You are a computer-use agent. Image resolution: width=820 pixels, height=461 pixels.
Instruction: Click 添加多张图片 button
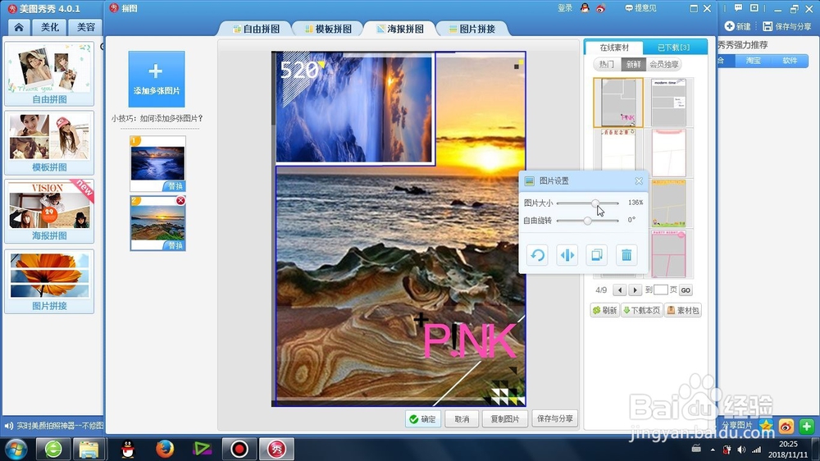pyautogui.click(x=157, y=79)
